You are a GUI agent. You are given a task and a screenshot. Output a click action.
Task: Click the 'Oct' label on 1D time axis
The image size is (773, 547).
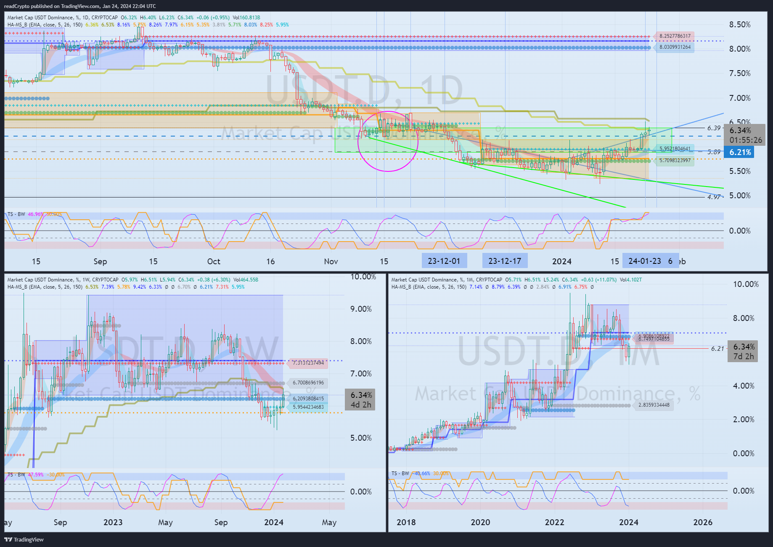tap(214, 261)
